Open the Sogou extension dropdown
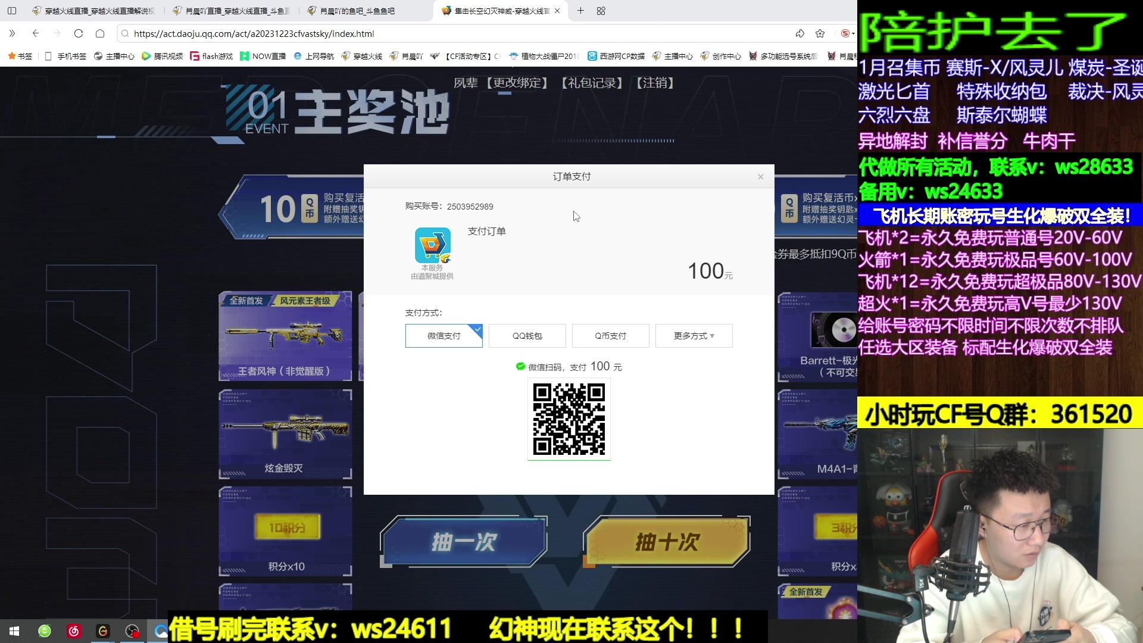 click(848, 33)
